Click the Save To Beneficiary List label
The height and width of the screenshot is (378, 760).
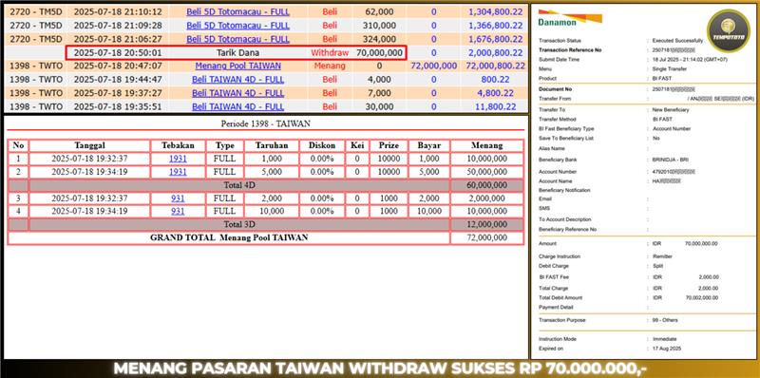point(566,138)
